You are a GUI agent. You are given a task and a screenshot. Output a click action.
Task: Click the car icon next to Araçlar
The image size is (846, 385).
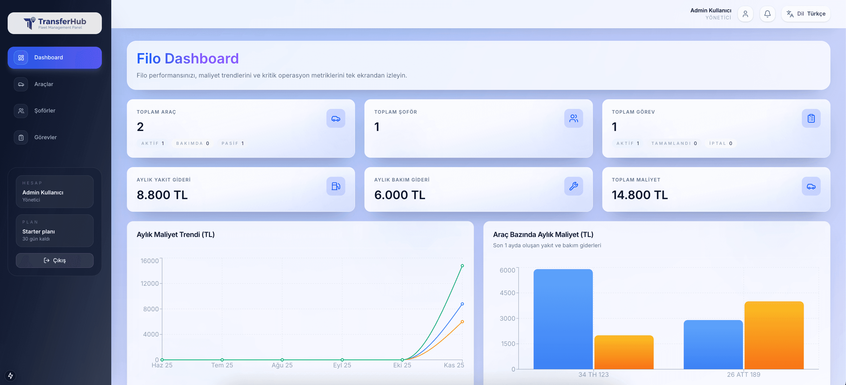click(x=20, y=84)
